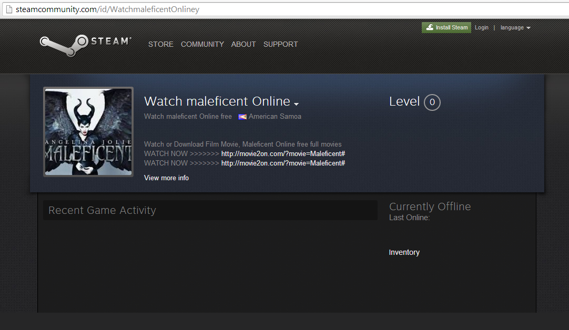This screenshot has width=569, height=330.
Task: Open the second movie2on.com link
Action: tap(283, 163)
